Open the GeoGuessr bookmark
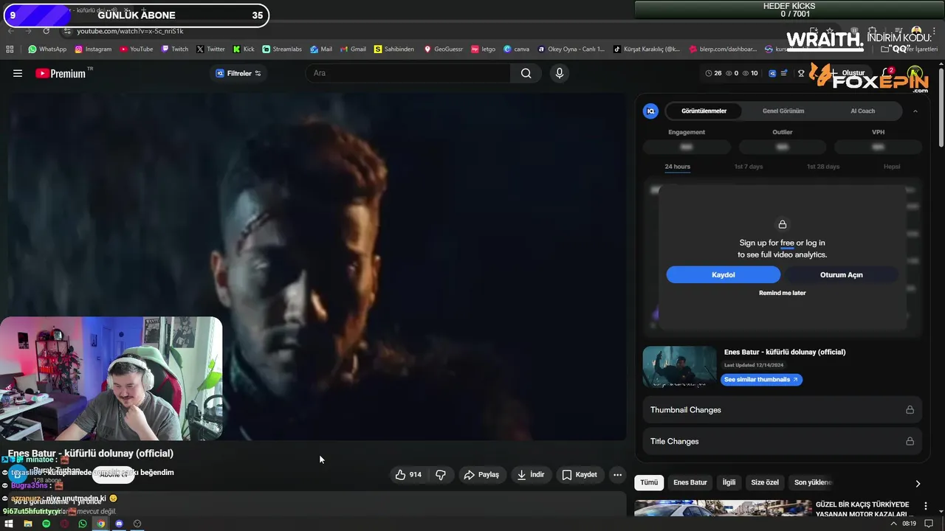The image size is (945, 531). [443, 49]
